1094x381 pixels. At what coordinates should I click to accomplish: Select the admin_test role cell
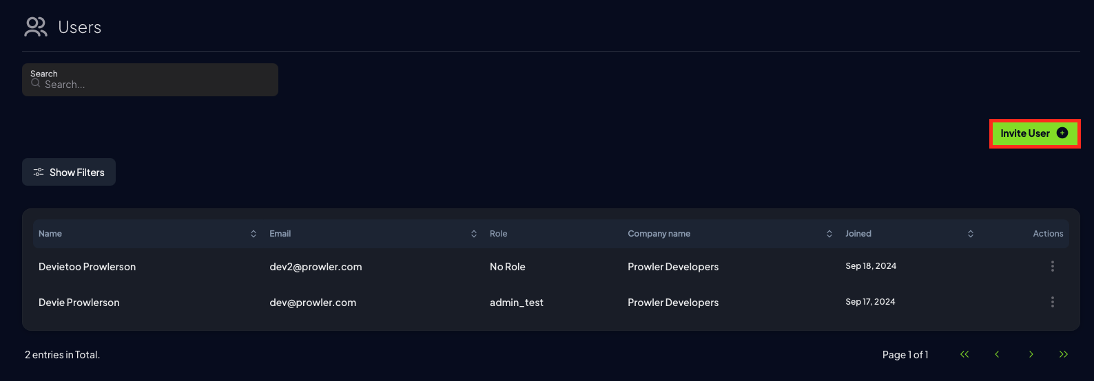tap(517, 303)
